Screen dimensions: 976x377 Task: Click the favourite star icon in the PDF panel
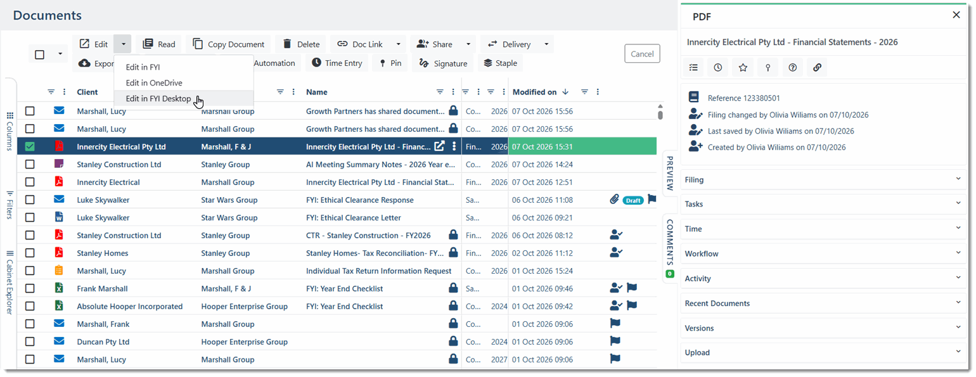pos(743,67)
